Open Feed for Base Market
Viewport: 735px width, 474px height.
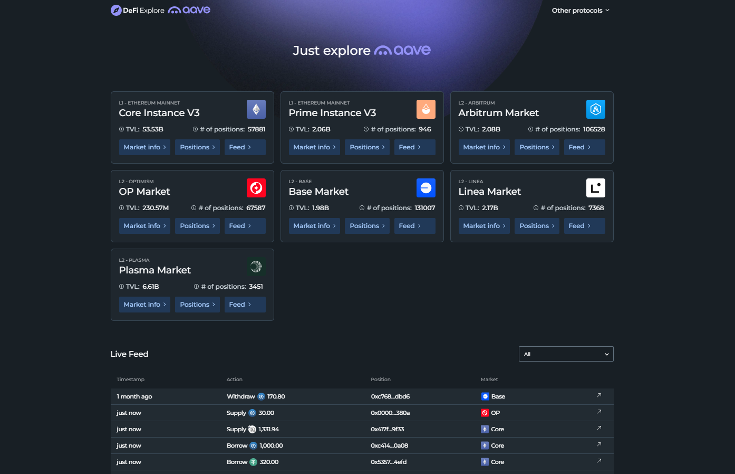tap(414, 226)
